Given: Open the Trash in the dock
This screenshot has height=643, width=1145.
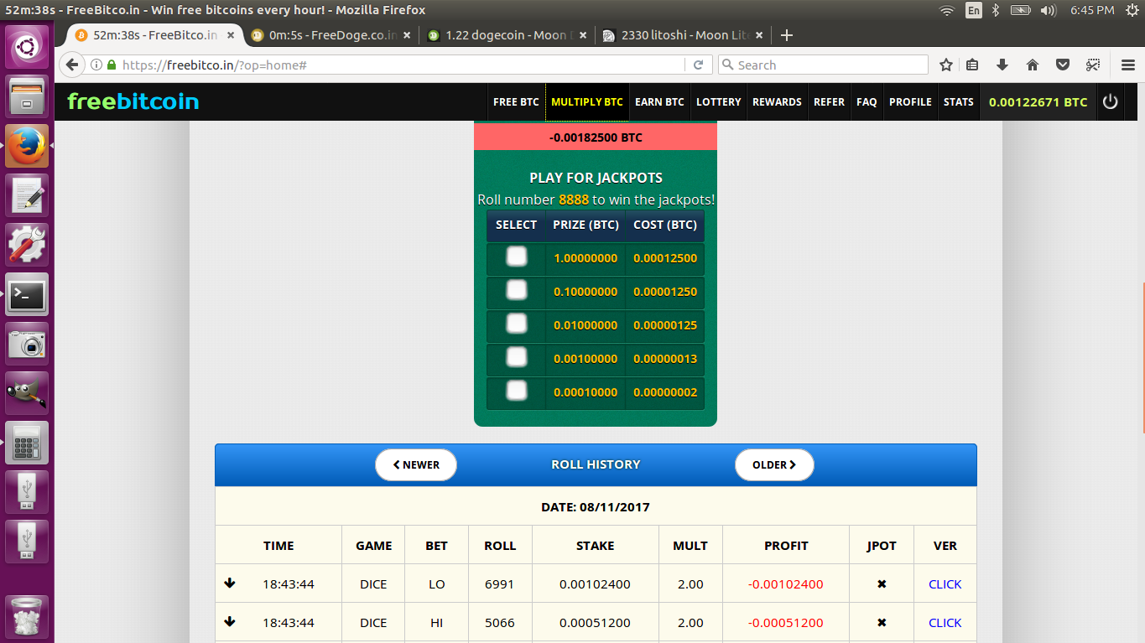Looking at the screenshot, I should [28, 617].
